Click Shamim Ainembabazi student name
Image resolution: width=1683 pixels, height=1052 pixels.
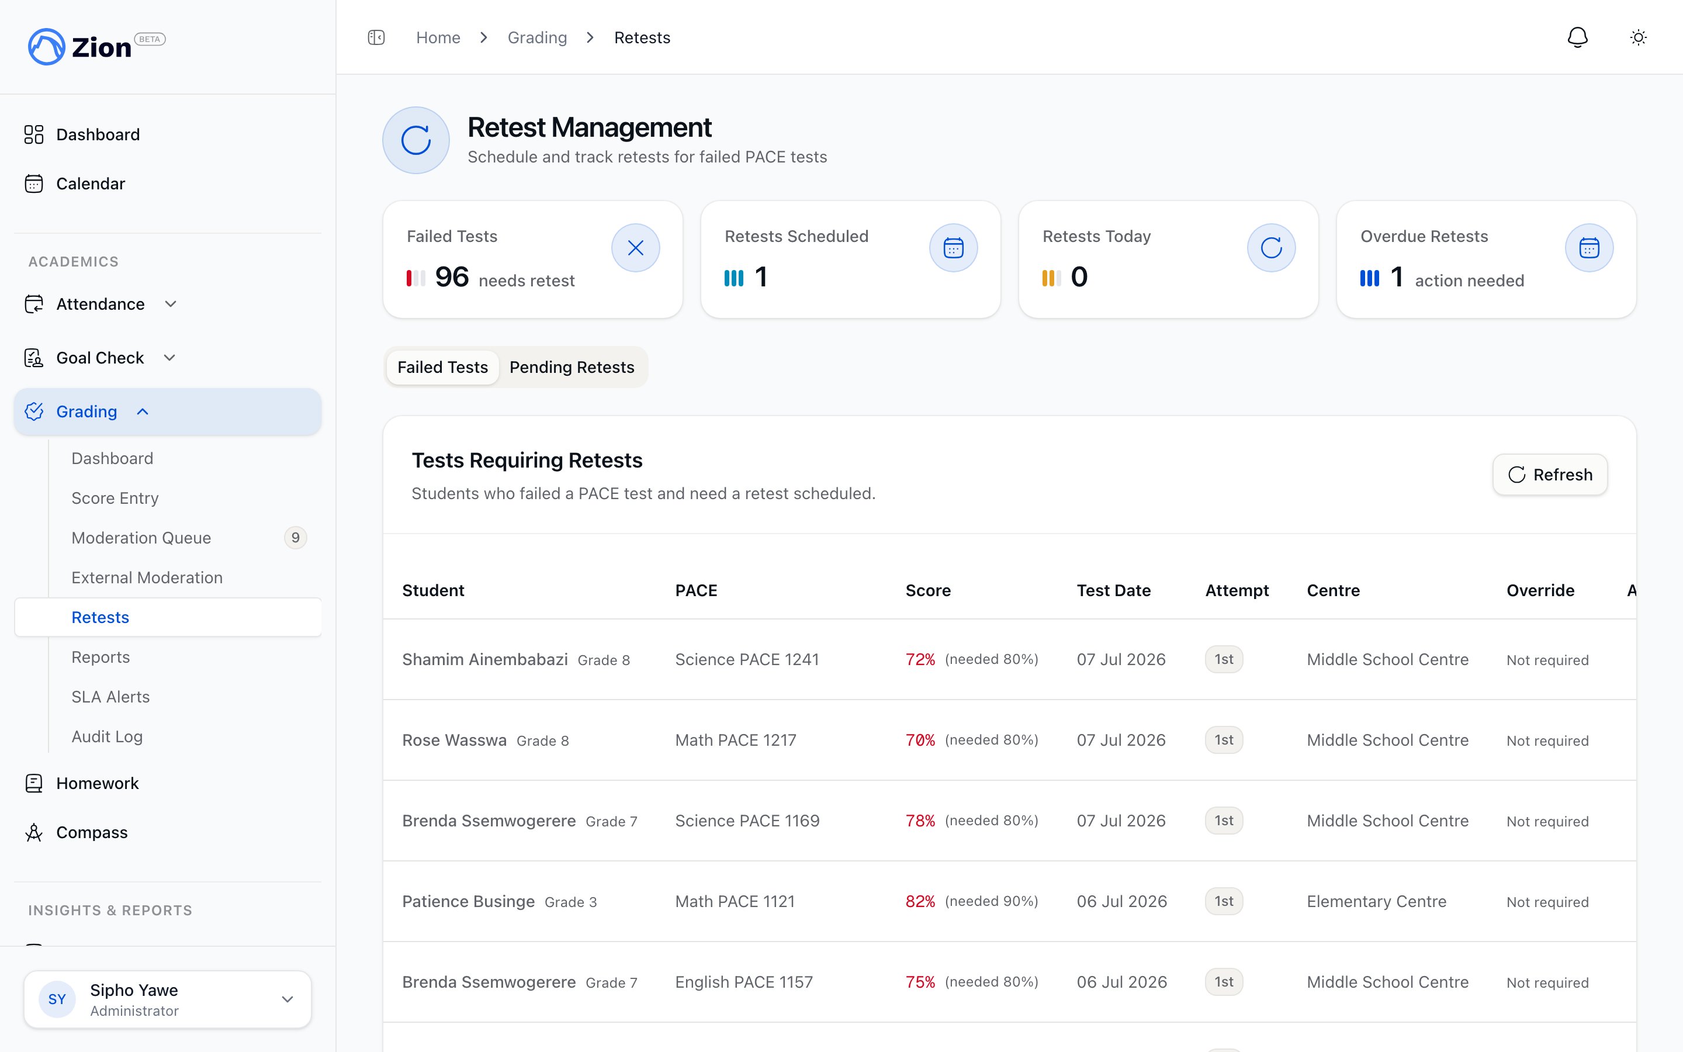(x=484, y=659)
